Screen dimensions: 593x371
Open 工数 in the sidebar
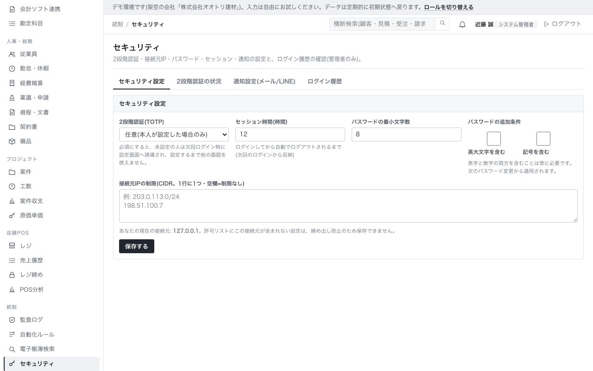(x=51, y=186)
